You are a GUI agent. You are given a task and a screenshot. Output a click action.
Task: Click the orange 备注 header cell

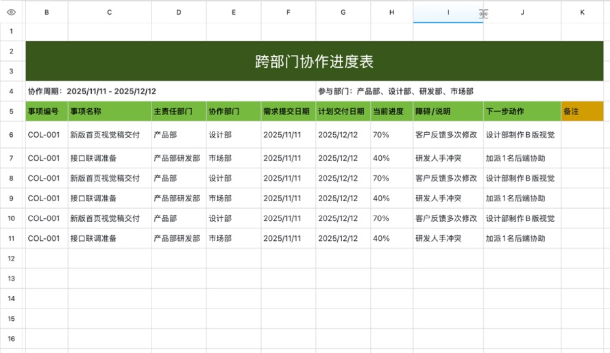pyautogui.click(x=582, y=112)
